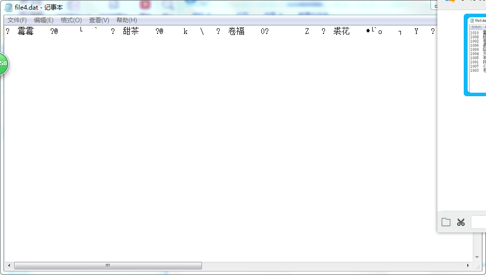The height and width of the screenshot is (275, 486).
Task: Click the resize grip at window corner
Action: pyautogui.click(x=477, y=266)
